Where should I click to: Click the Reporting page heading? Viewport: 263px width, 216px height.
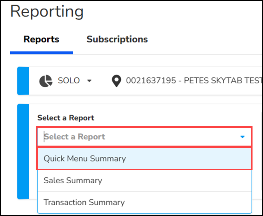pos(47,11)
